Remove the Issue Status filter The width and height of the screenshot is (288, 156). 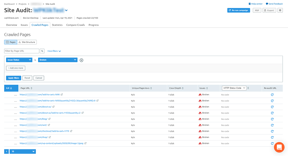pos(81,60)
